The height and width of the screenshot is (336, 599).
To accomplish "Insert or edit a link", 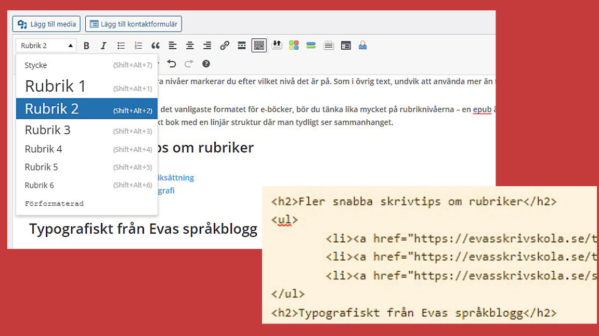I will (225, 46).
